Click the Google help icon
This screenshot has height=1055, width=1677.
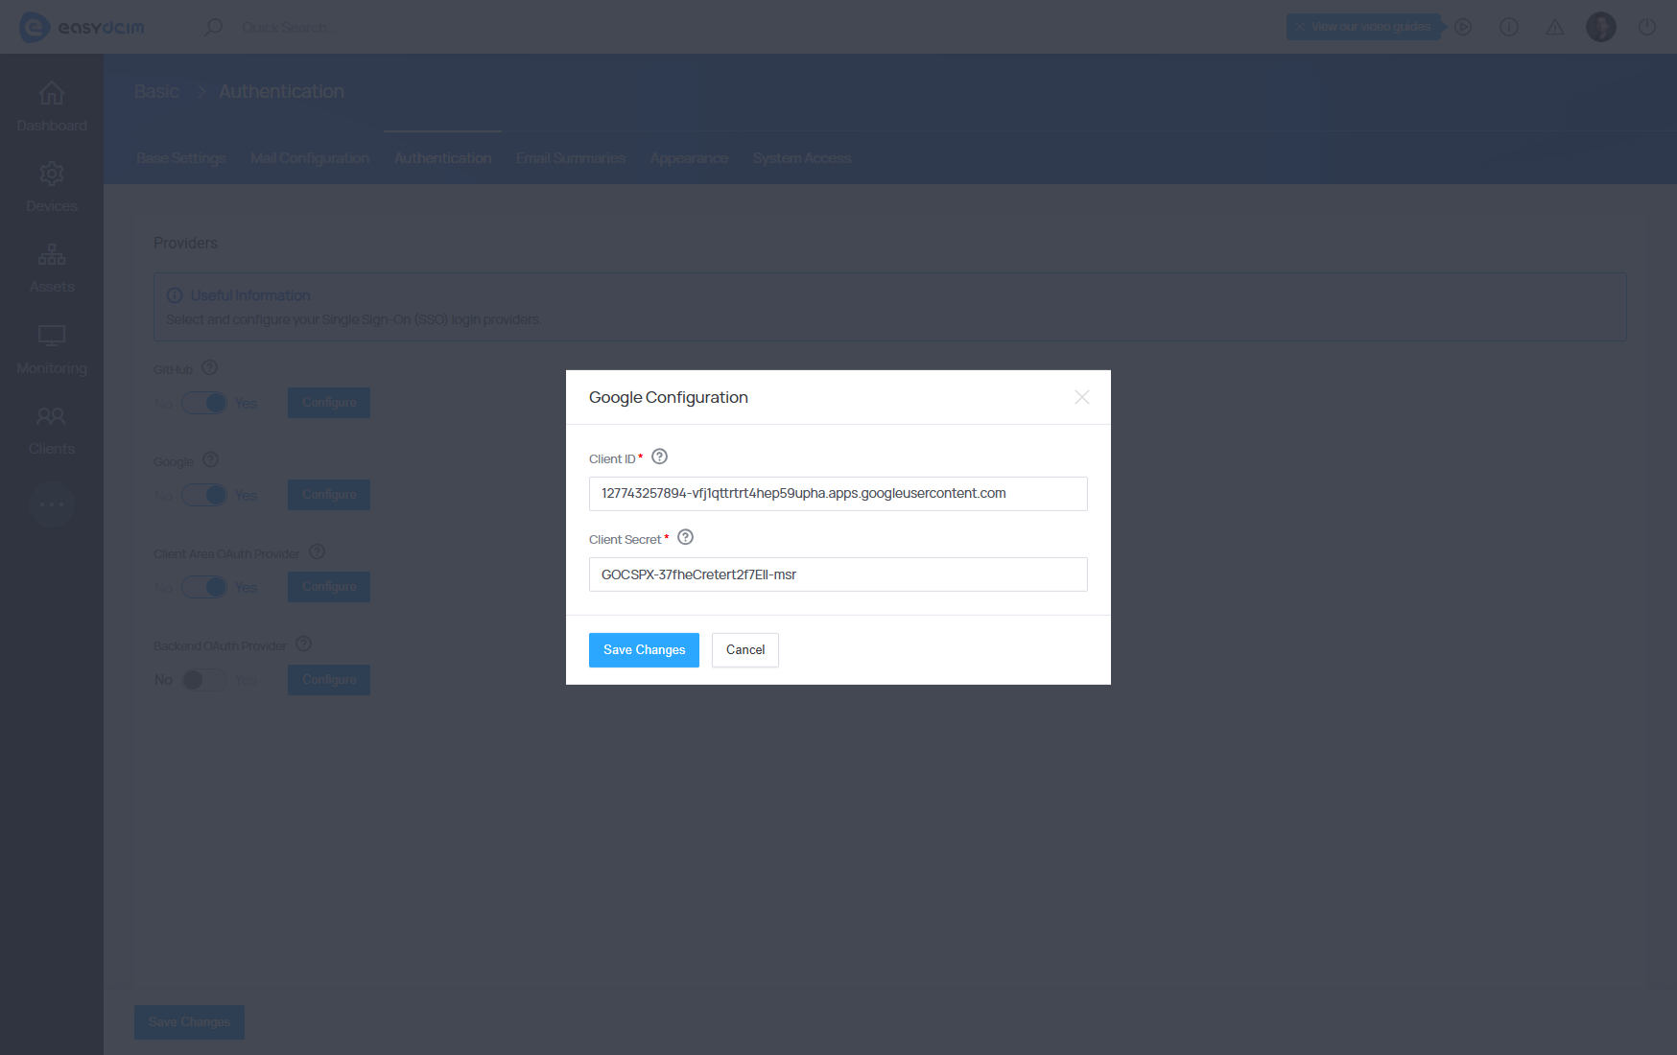coord(211,459)
